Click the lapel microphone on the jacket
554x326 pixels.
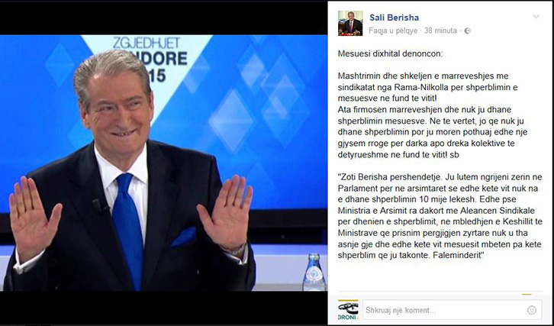tap(98, 205)
